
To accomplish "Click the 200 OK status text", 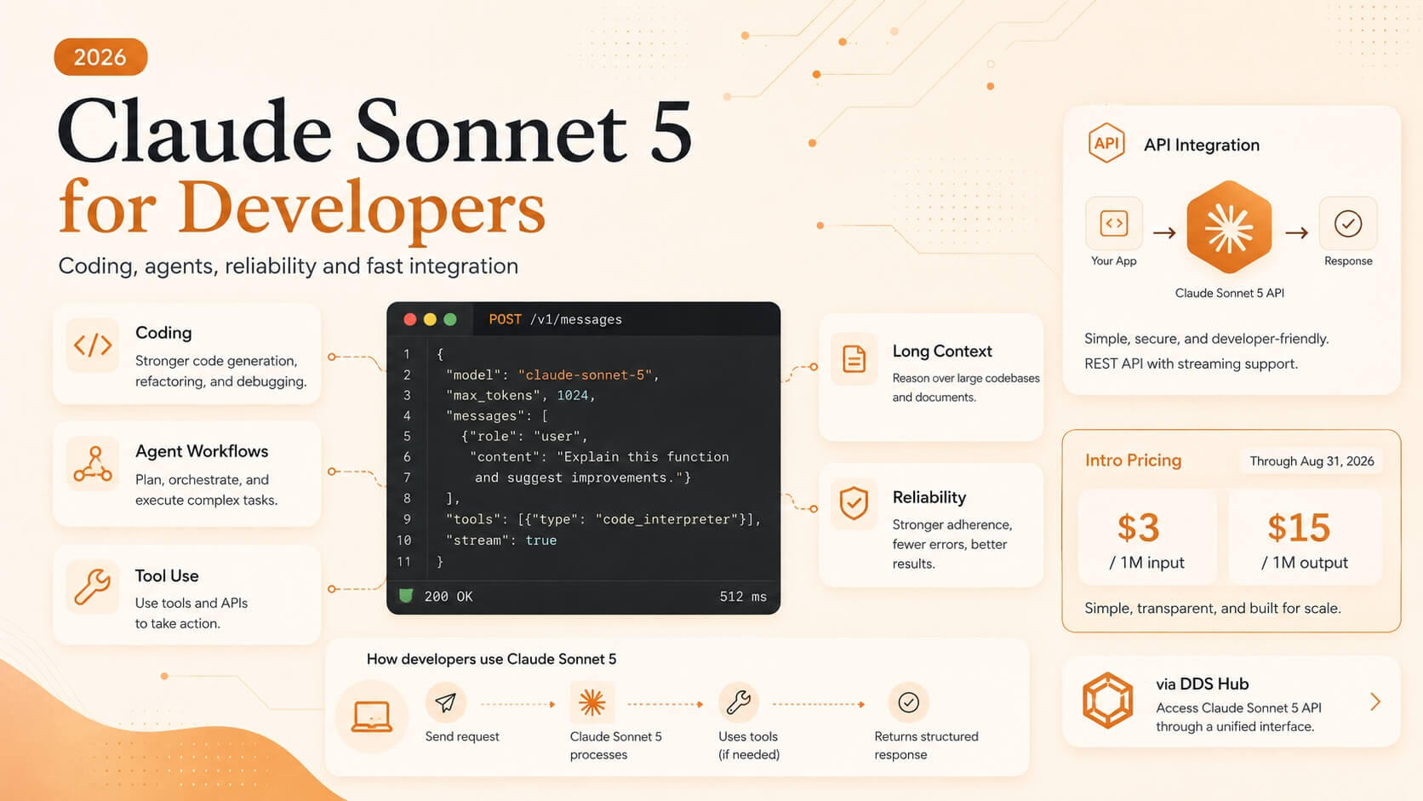I will (x=449, y=596).
